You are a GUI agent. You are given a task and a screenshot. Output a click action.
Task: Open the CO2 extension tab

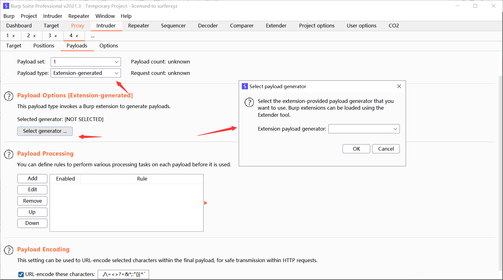[394, 26]
